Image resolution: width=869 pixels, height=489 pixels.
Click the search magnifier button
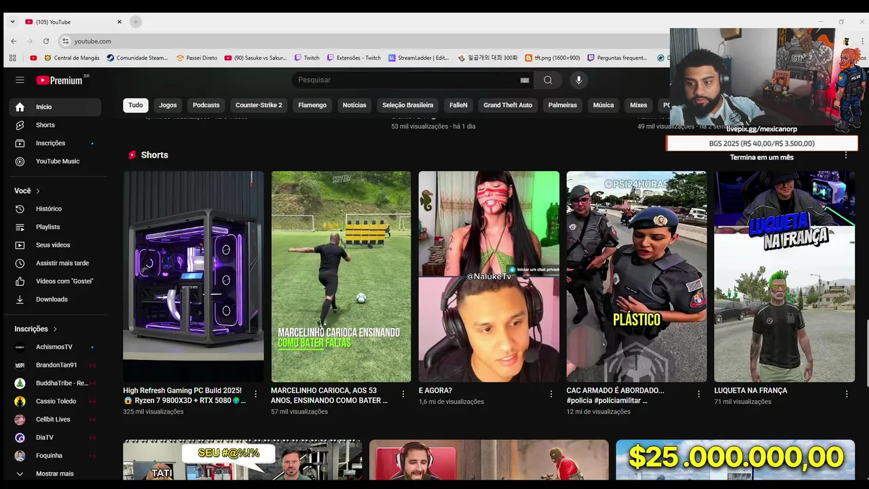(548, 80)
